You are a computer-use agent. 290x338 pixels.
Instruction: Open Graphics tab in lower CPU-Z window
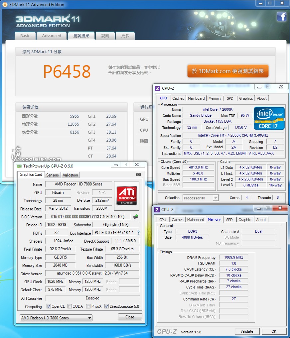[245, 220]
